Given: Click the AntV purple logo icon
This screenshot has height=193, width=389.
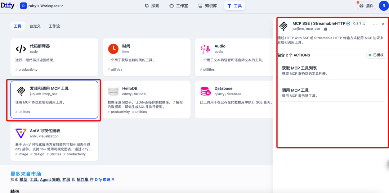Looking at the screenshot, I should point(21,133).
